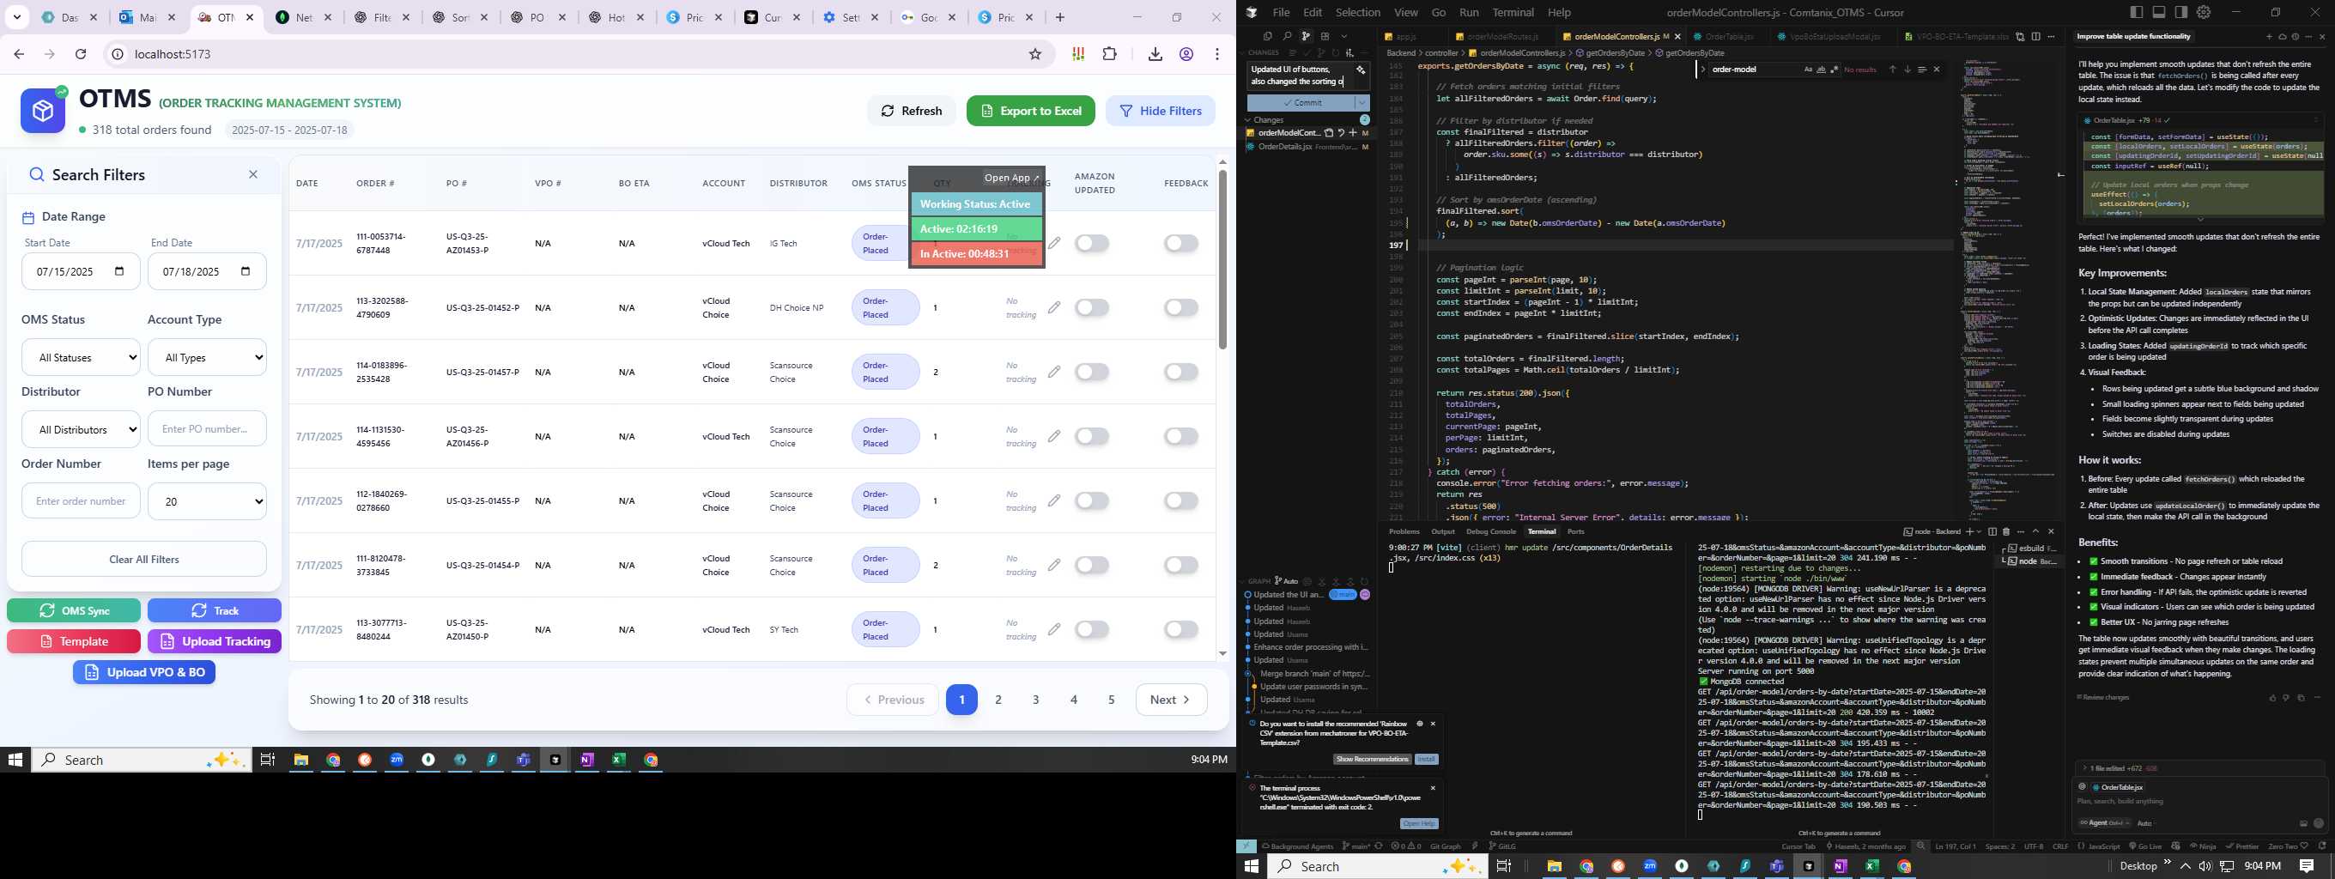Generate commit message with sparkle icon
2335x879 pixels.
pos(1361,70)
